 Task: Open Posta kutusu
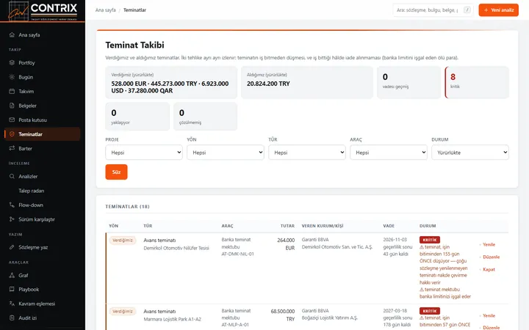[x=43, y=120]
